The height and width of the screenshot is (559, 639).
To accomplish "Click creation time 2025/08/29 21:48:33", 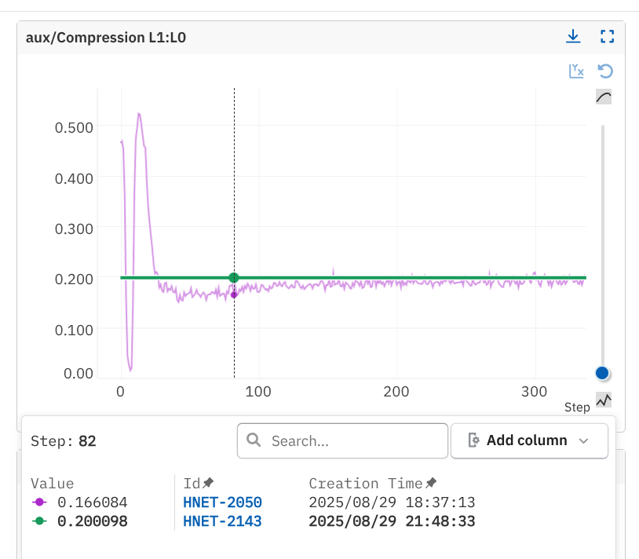I will coord(392,521).
